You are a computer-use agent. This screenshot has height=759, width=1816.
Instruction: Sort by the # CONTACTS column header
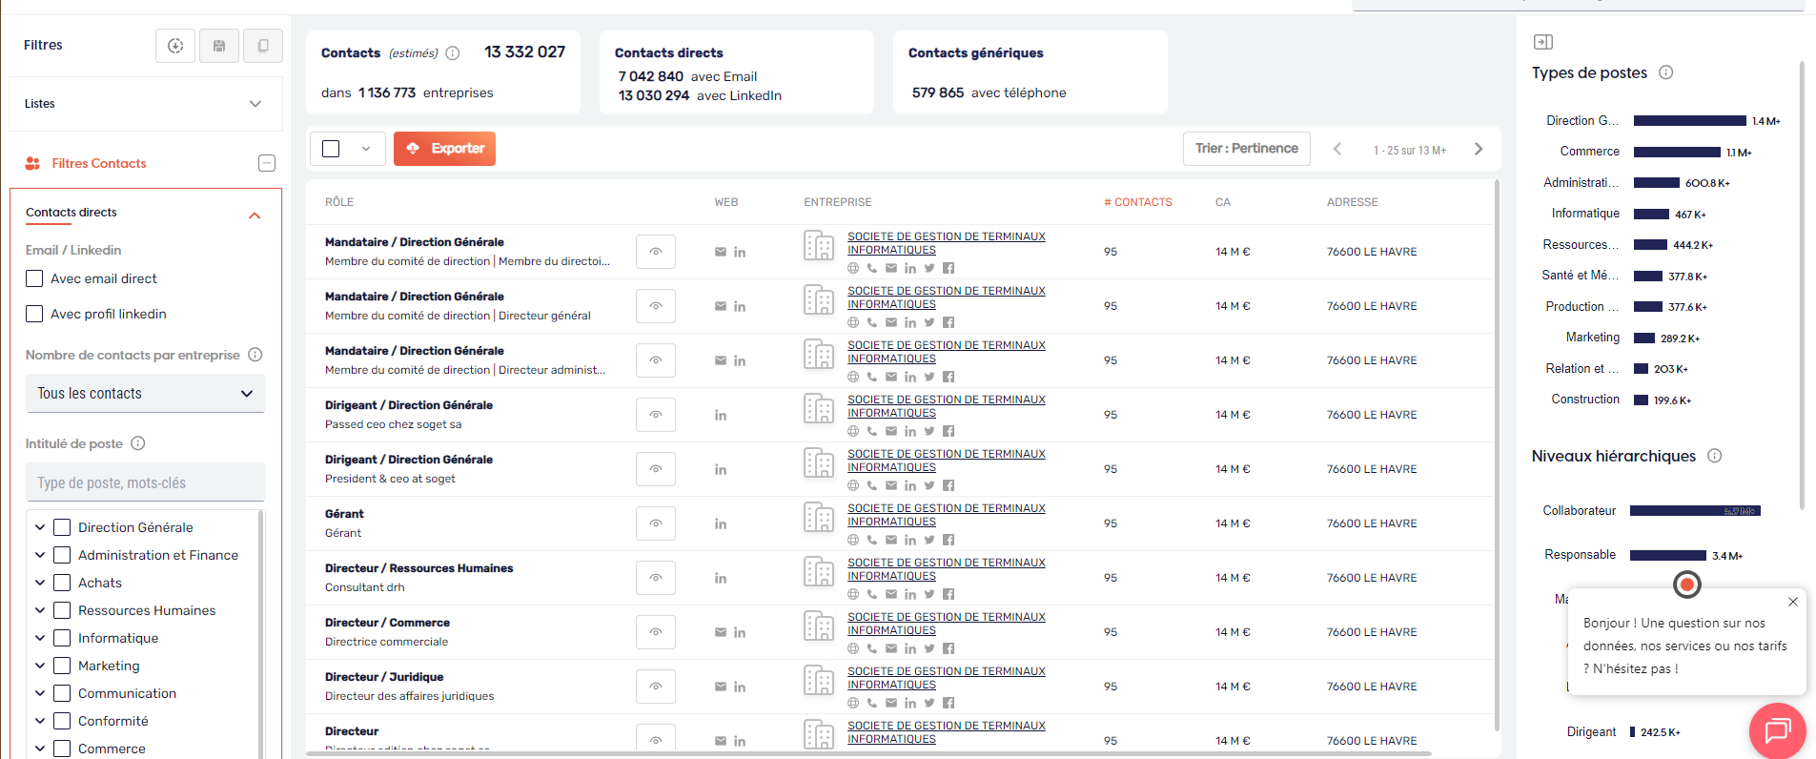coord(1137,202)
